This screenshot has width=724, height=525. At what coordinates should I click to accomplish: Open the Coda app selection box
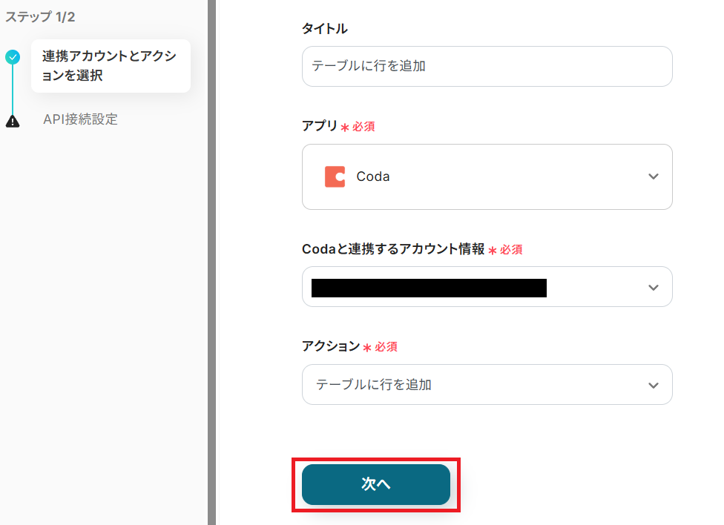[x=487, y=176]
